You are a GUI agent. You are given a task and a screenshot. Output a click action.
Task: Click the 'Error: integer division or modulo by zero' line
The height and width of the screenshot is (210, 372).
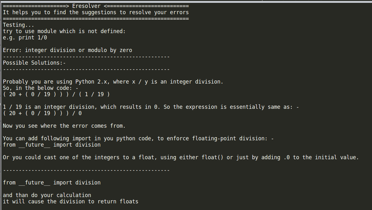(x=67, y=50)
